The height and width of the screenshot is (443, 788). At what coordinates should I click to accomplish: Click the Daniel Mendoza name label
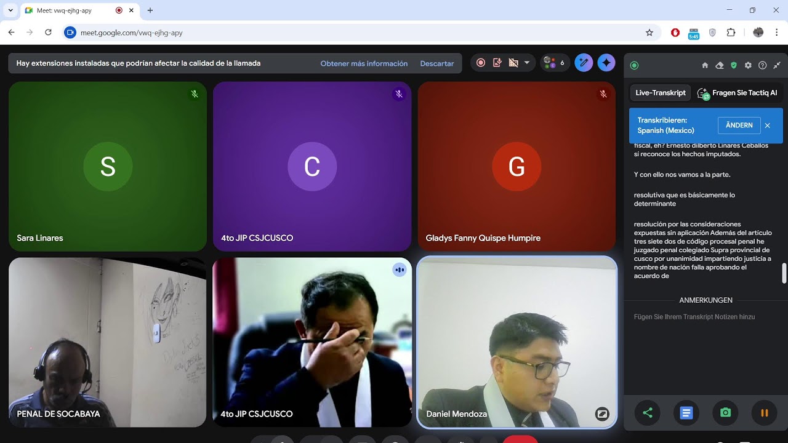coord(456,414)
